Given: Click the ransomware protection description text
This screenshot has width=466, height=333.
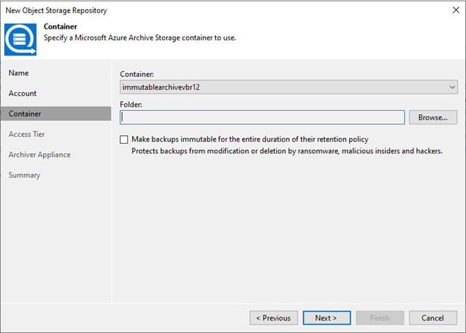Looking at the screenshot, I should coord(287,151).
